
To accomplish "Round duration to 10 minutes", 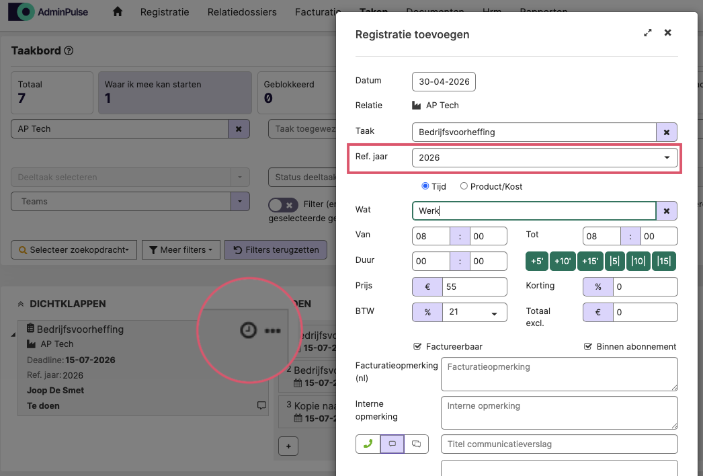I will click(x=638, y=261).
